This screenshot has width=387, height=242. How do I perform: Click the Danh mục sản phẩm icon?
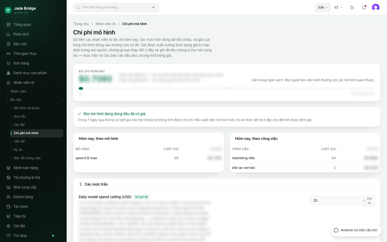pyautogui.click(x=8, y=73)
